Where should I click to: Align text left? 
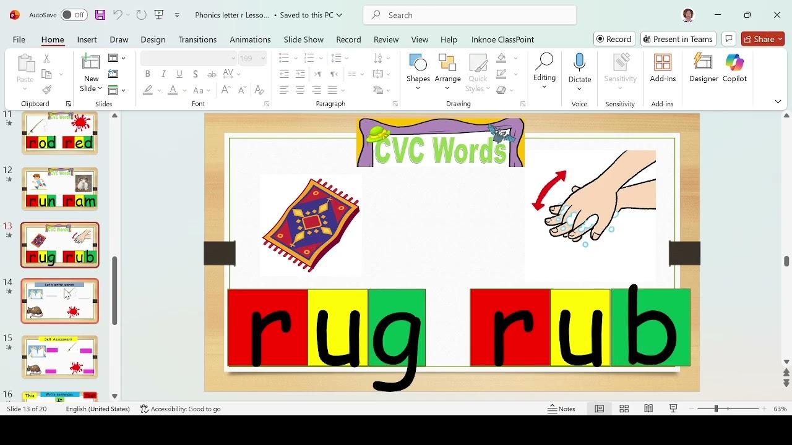coord(284,90)
